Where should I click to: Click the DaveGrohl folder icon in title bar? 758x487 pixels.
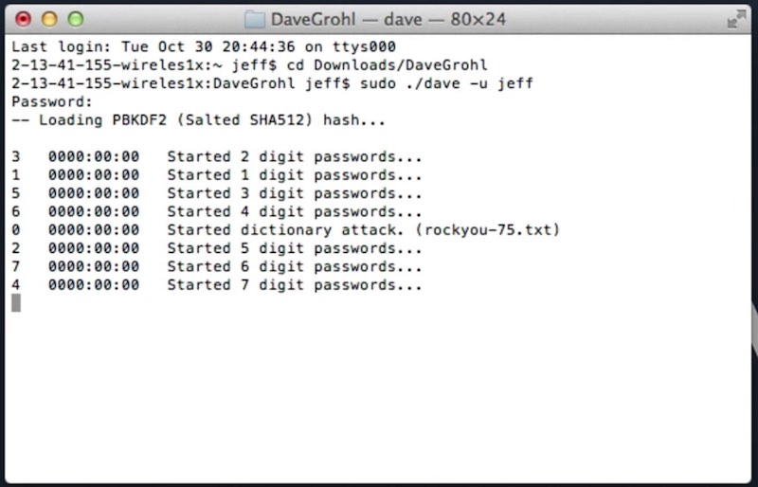coord(254,19)
